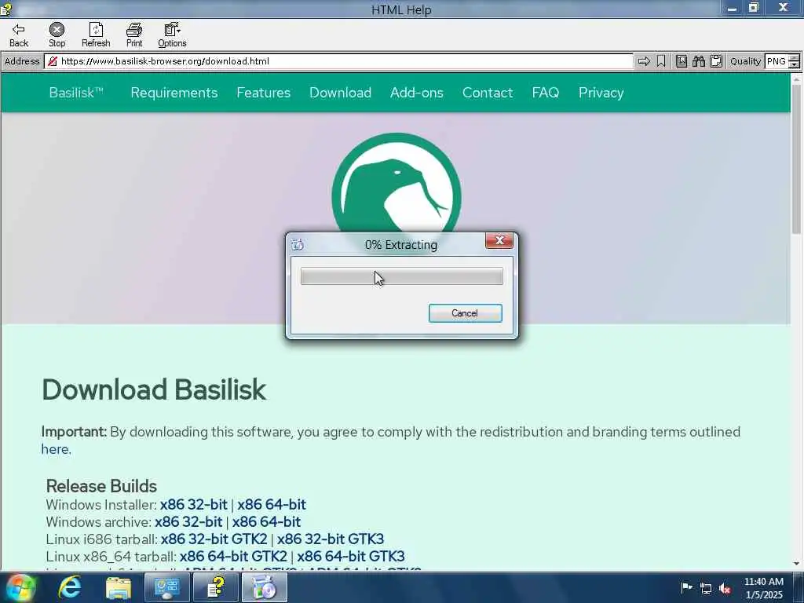The width and height of the screenshot is (804, 603).
Task: Download Linux x86 64-bit GTK3 tarball
Action: click(x=351, y=557)
